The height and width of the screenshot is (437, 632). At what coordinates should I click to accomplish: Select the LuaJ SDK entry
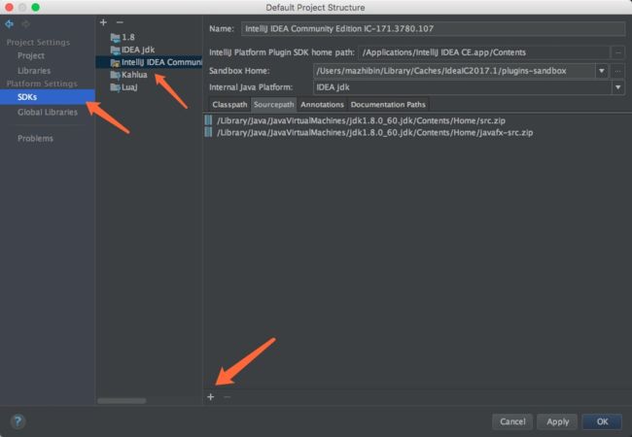point(129,87)
